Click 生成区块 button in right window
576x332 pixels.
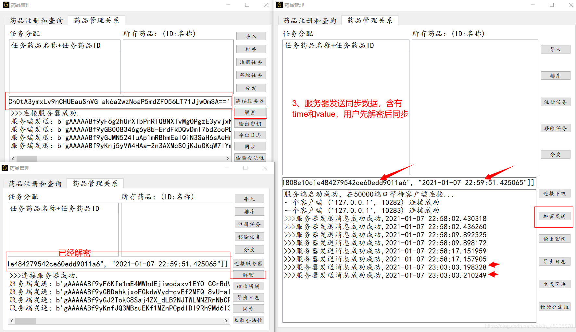[x=555, y=284]
